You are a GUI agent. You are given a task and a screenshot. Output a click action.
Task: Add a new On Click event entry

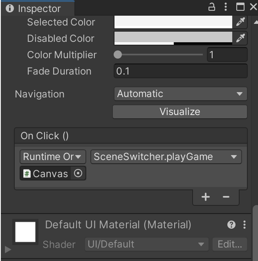(x=206, y=197)
